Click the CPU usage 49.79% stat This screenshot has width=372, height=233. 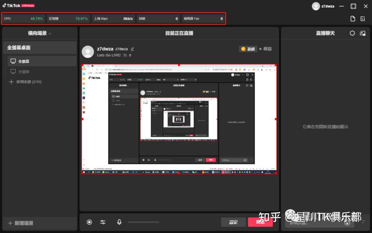pos(23,19)
